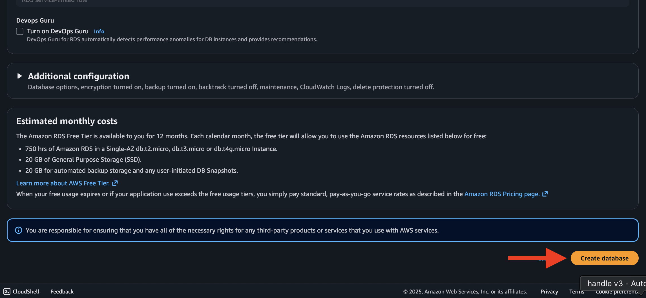Image resolution: width=646 pixels, height=298 pixels.
Task: Open CloudShell via its footer label
Action: pos(26,292)
